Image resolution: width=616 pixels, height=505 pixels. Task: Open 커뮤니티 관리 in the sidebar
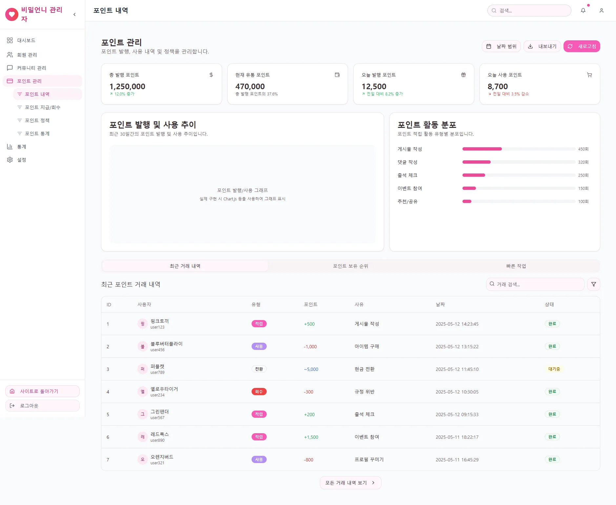42,68
